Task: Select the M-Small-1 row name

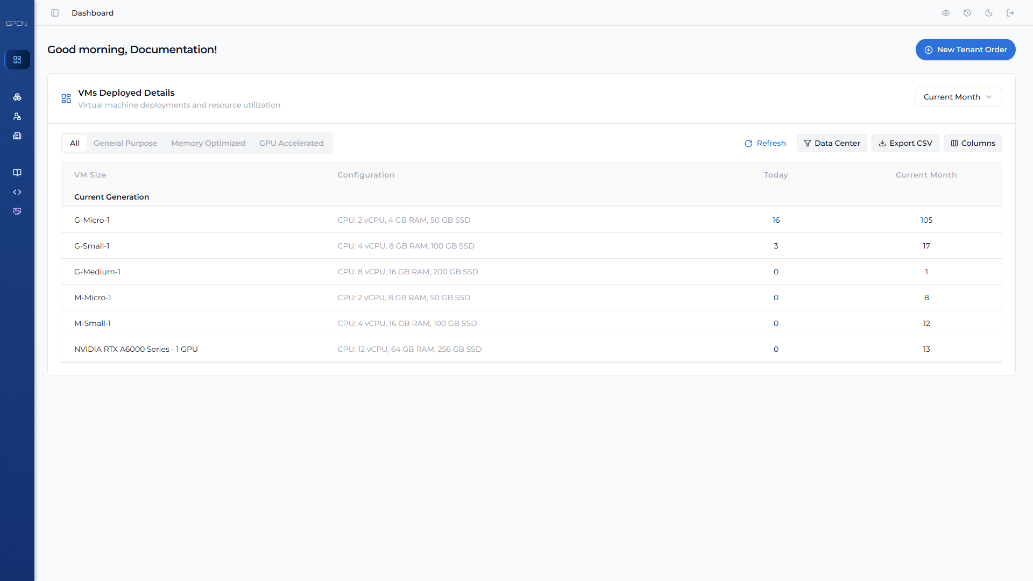Action: coord(93,323)
